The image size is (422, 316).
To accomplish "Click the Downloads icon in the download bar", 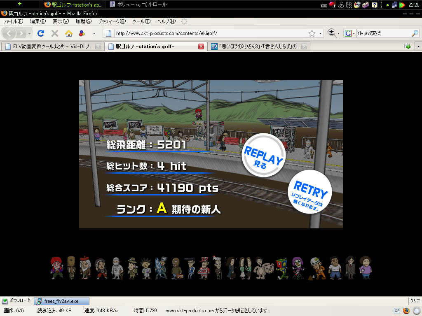I will coord(5,301).
